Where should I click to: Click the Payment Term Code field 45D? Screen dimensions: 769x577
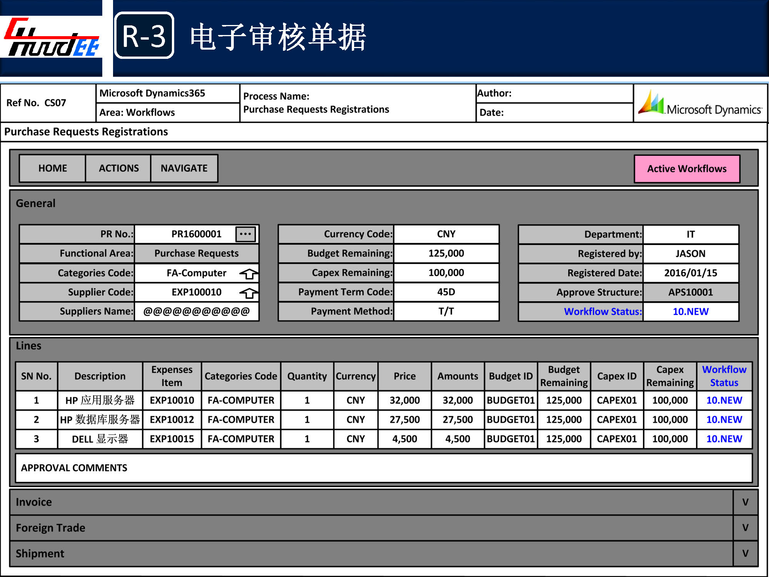point(446,292)
